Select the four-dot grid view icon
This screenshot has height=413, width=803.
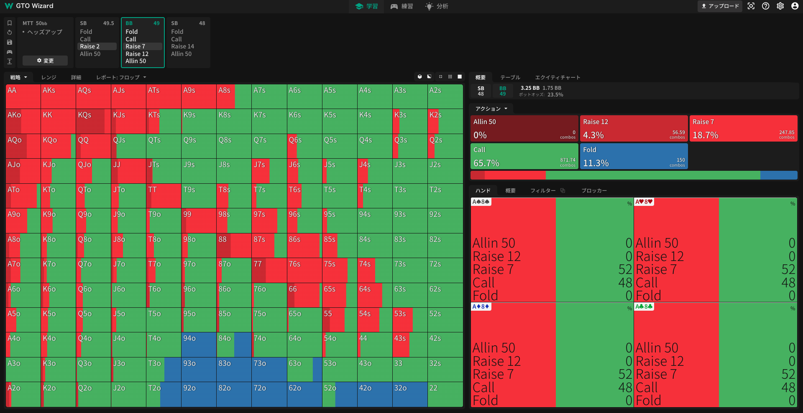coord(440,77)
